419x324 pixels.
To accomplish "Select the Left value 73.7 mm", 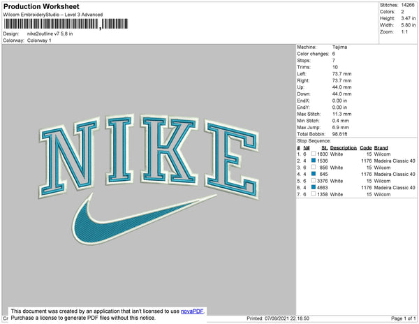I will (341, 74).
